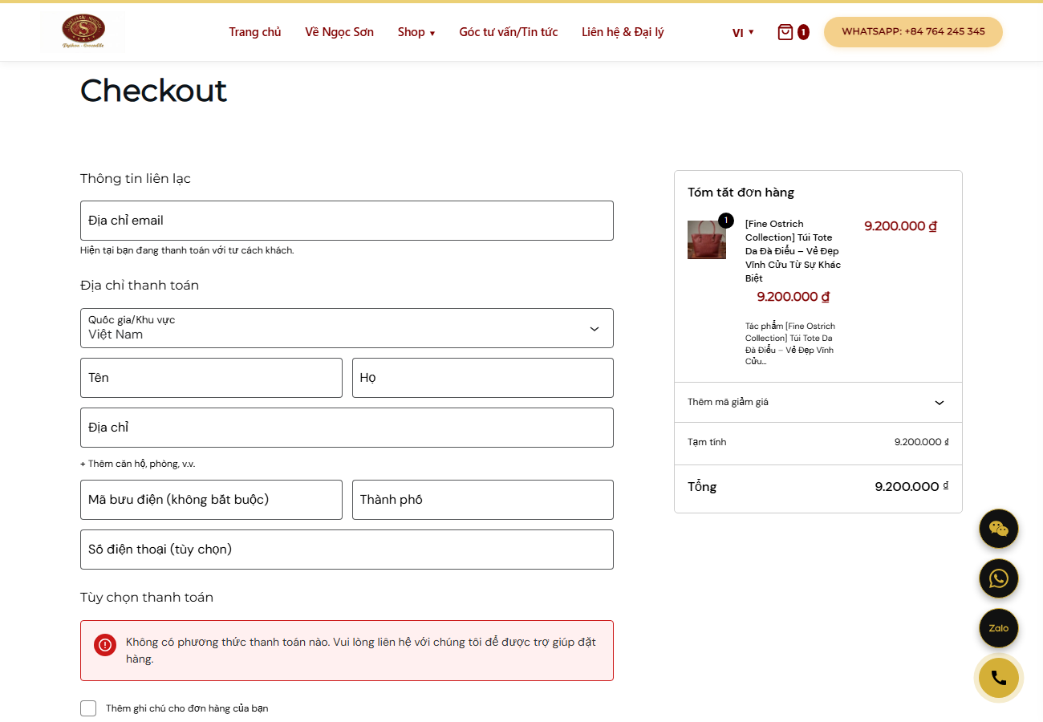Click the red cart count badge
The height and width of the screenshot is (722, 1043).
(x=803, y=32)
